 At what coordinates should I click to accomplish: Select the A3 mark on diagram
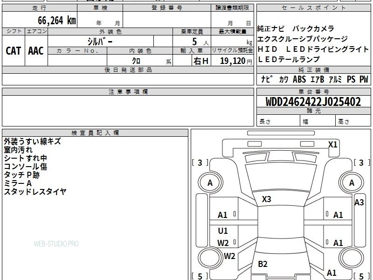[359, 203]
